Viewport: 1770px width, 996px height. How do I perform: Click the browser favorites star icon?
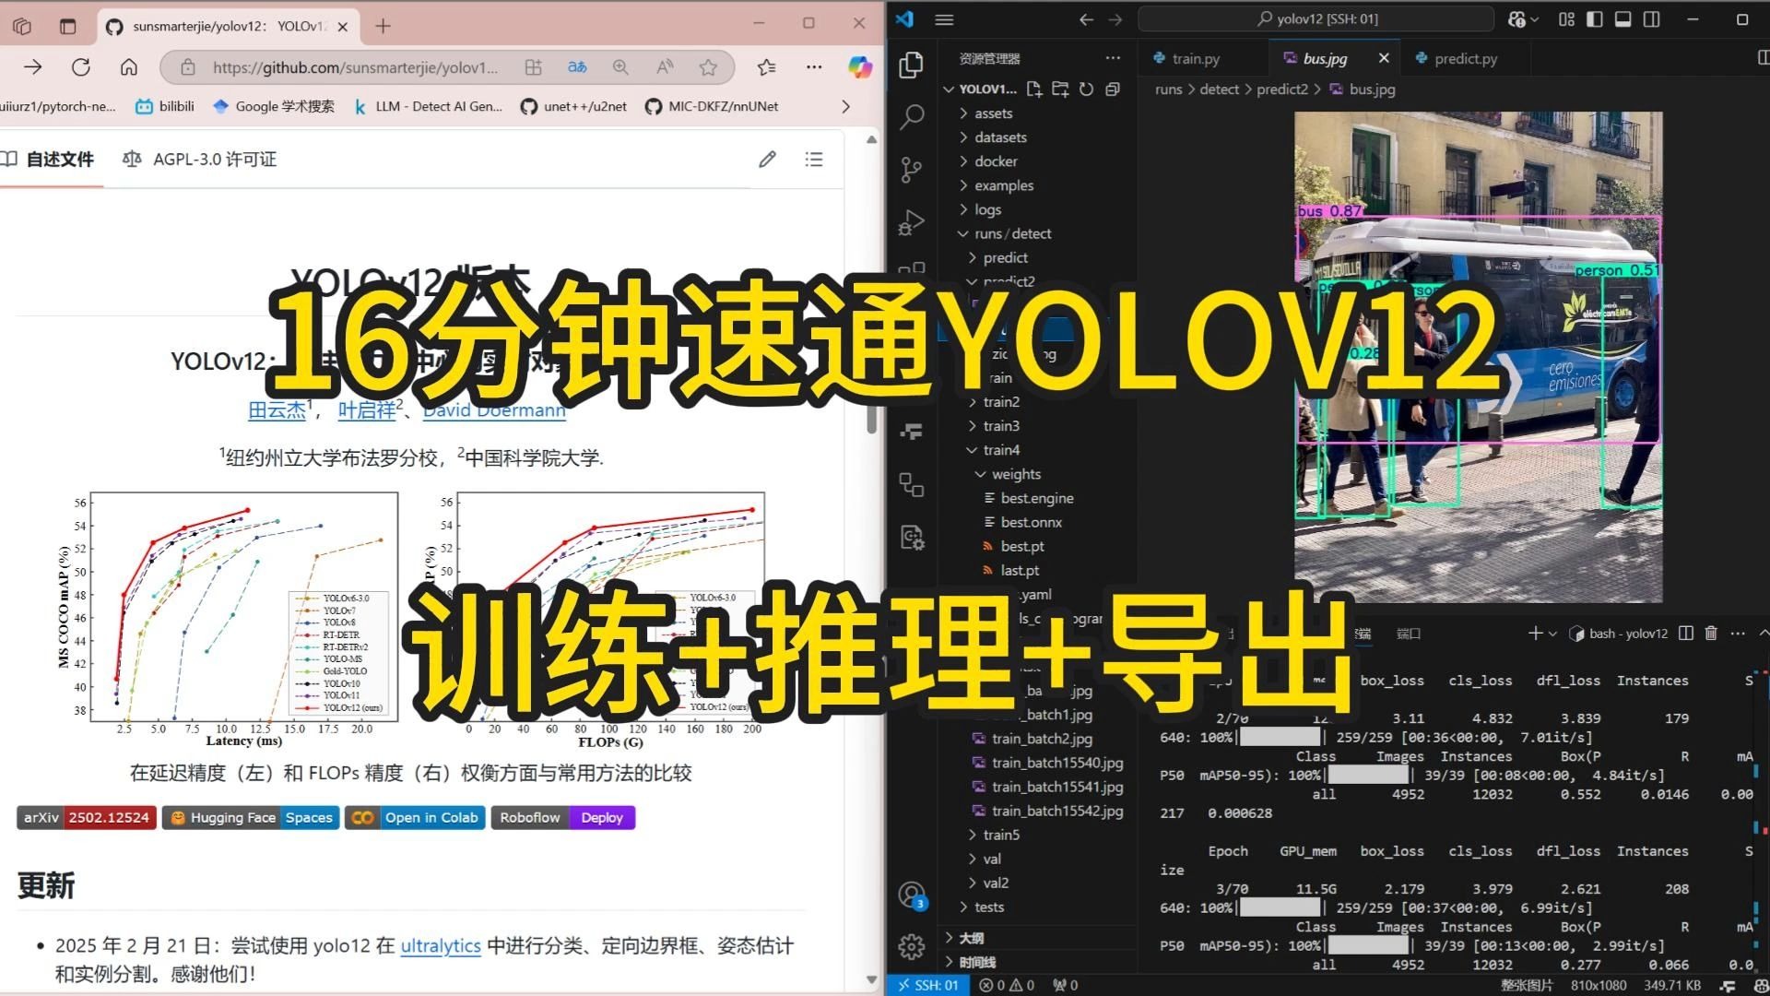click(708, 67)
